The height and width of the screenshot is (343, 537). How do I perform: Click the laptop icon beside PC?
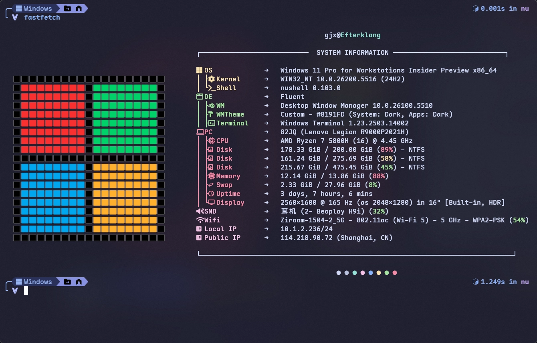click(200, 132)
